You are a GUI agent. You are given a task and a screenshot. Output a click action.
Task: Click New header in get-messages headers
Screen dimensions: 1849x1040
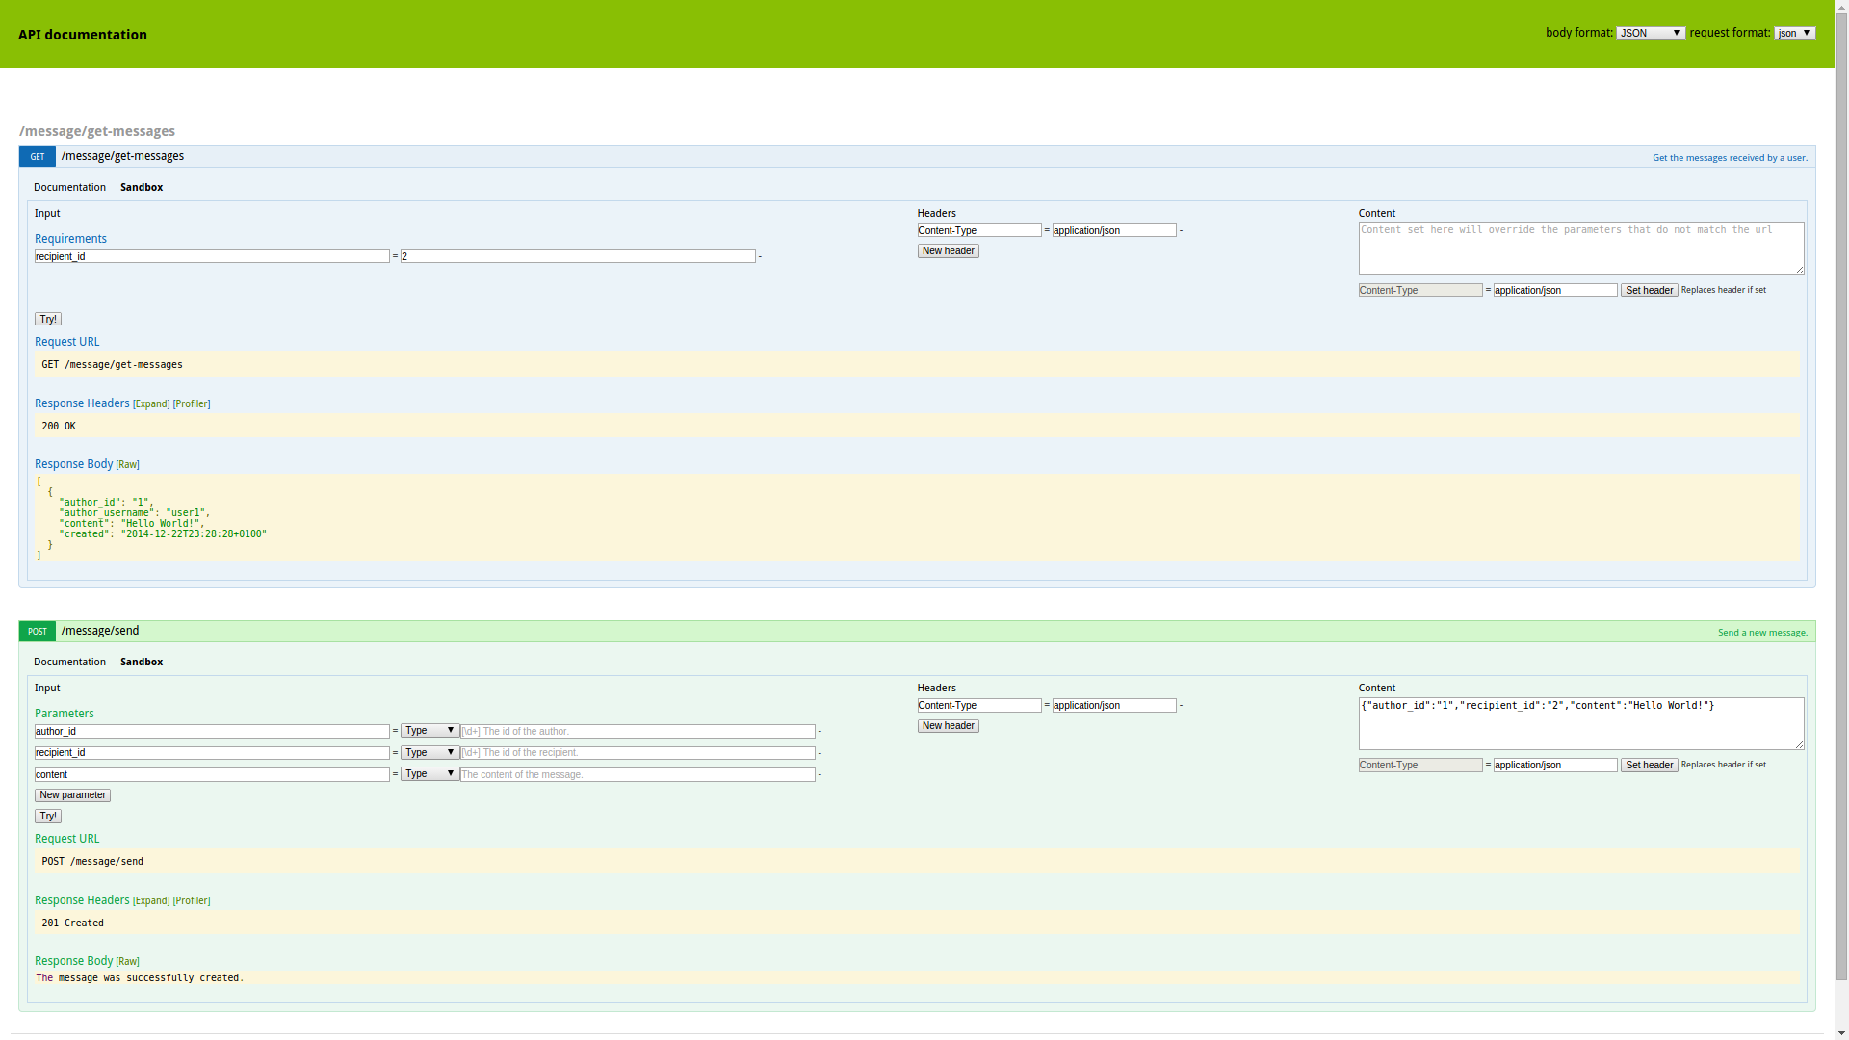[x=948, y=251]
